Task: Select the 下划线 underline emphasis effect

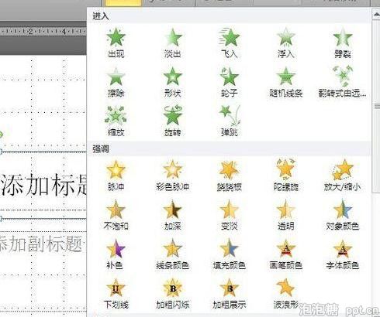Action: (116, 294)
